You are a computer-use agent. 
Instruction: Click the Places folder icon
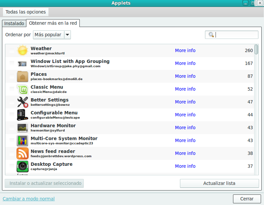22,76
